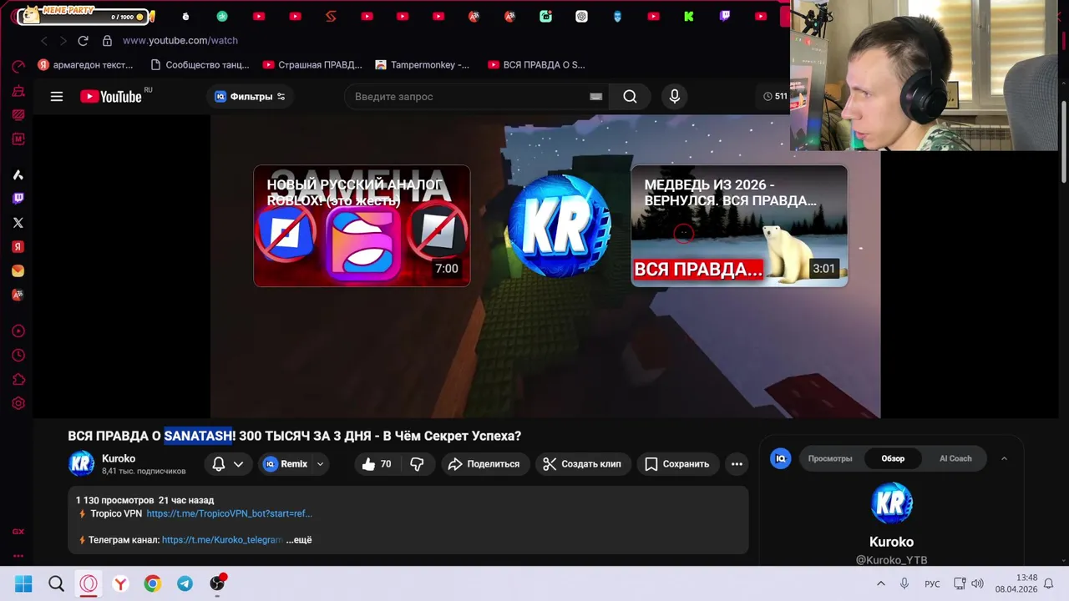Screen dimensions: 1069x601
Task: Open Google Chrome from the taskbar
Action: (x=152, y=584)
